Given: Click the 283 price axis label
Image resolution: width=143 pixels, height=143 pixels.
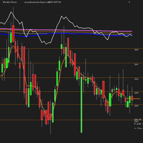Looking at the screenshot, I should (136, 106).
